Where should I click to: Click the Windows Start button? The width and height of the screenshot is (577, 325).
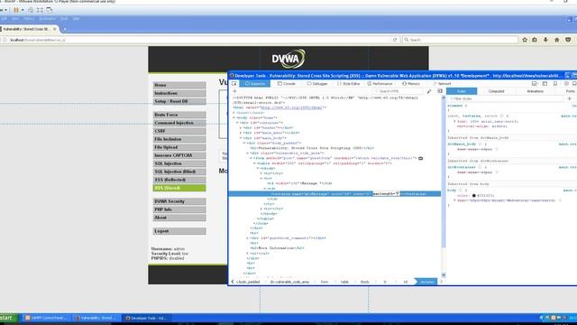click(8, 318)
